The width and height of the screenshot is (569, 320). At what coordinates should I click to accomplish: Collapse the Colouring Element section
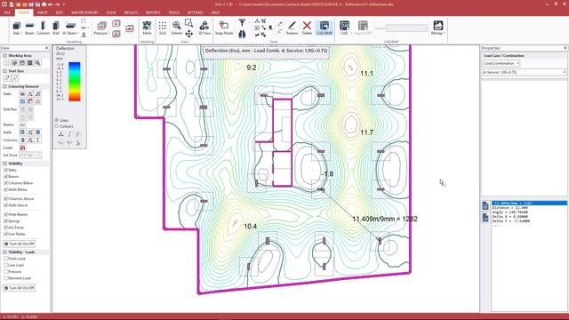5,86
